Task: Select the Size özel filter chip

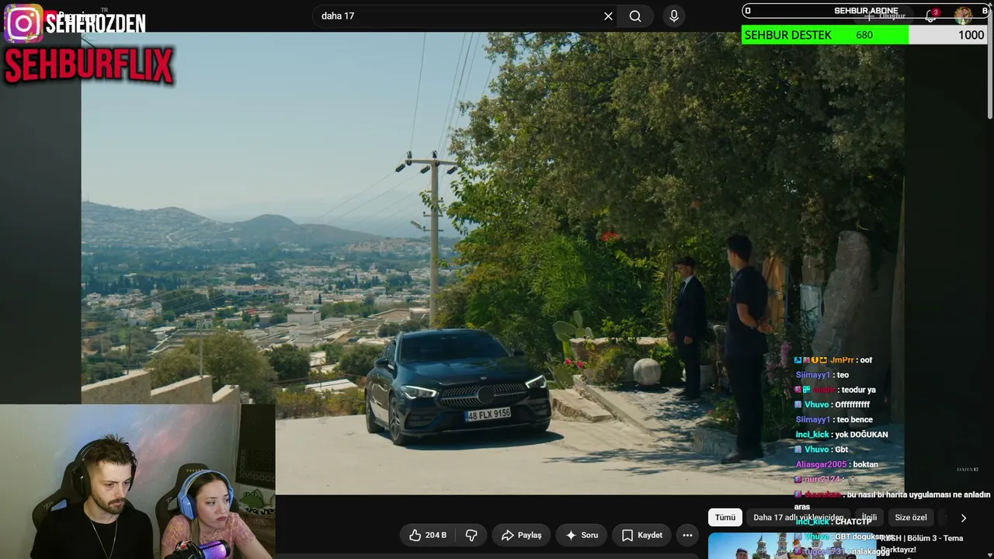Action: (x=911, y=518)
